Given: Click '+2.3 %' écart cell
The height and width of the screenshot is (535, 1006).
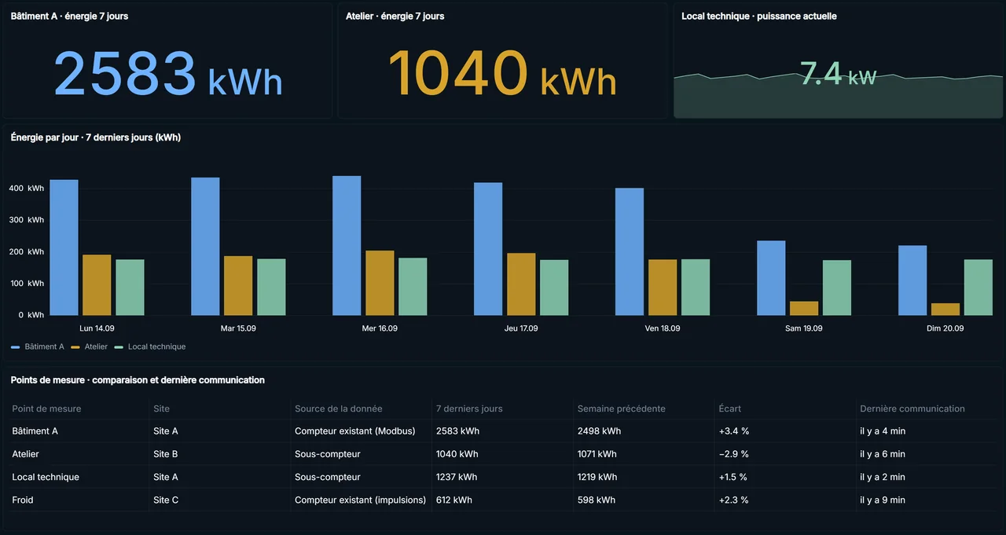Looking at the screenshot, I should point(734,500).
